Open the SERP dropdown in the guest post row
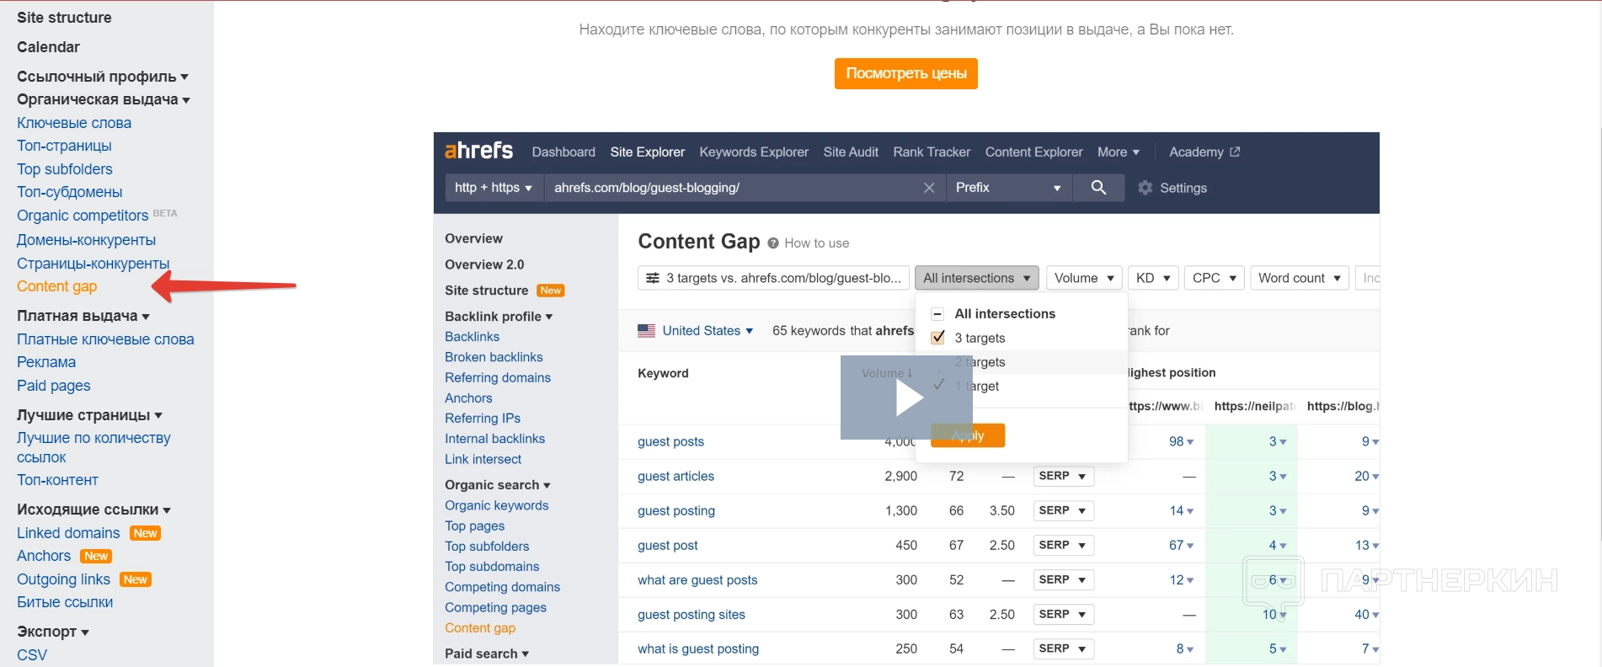Image resolution: width=1602 pixels, height=667 pixels. click(1064, 545)
